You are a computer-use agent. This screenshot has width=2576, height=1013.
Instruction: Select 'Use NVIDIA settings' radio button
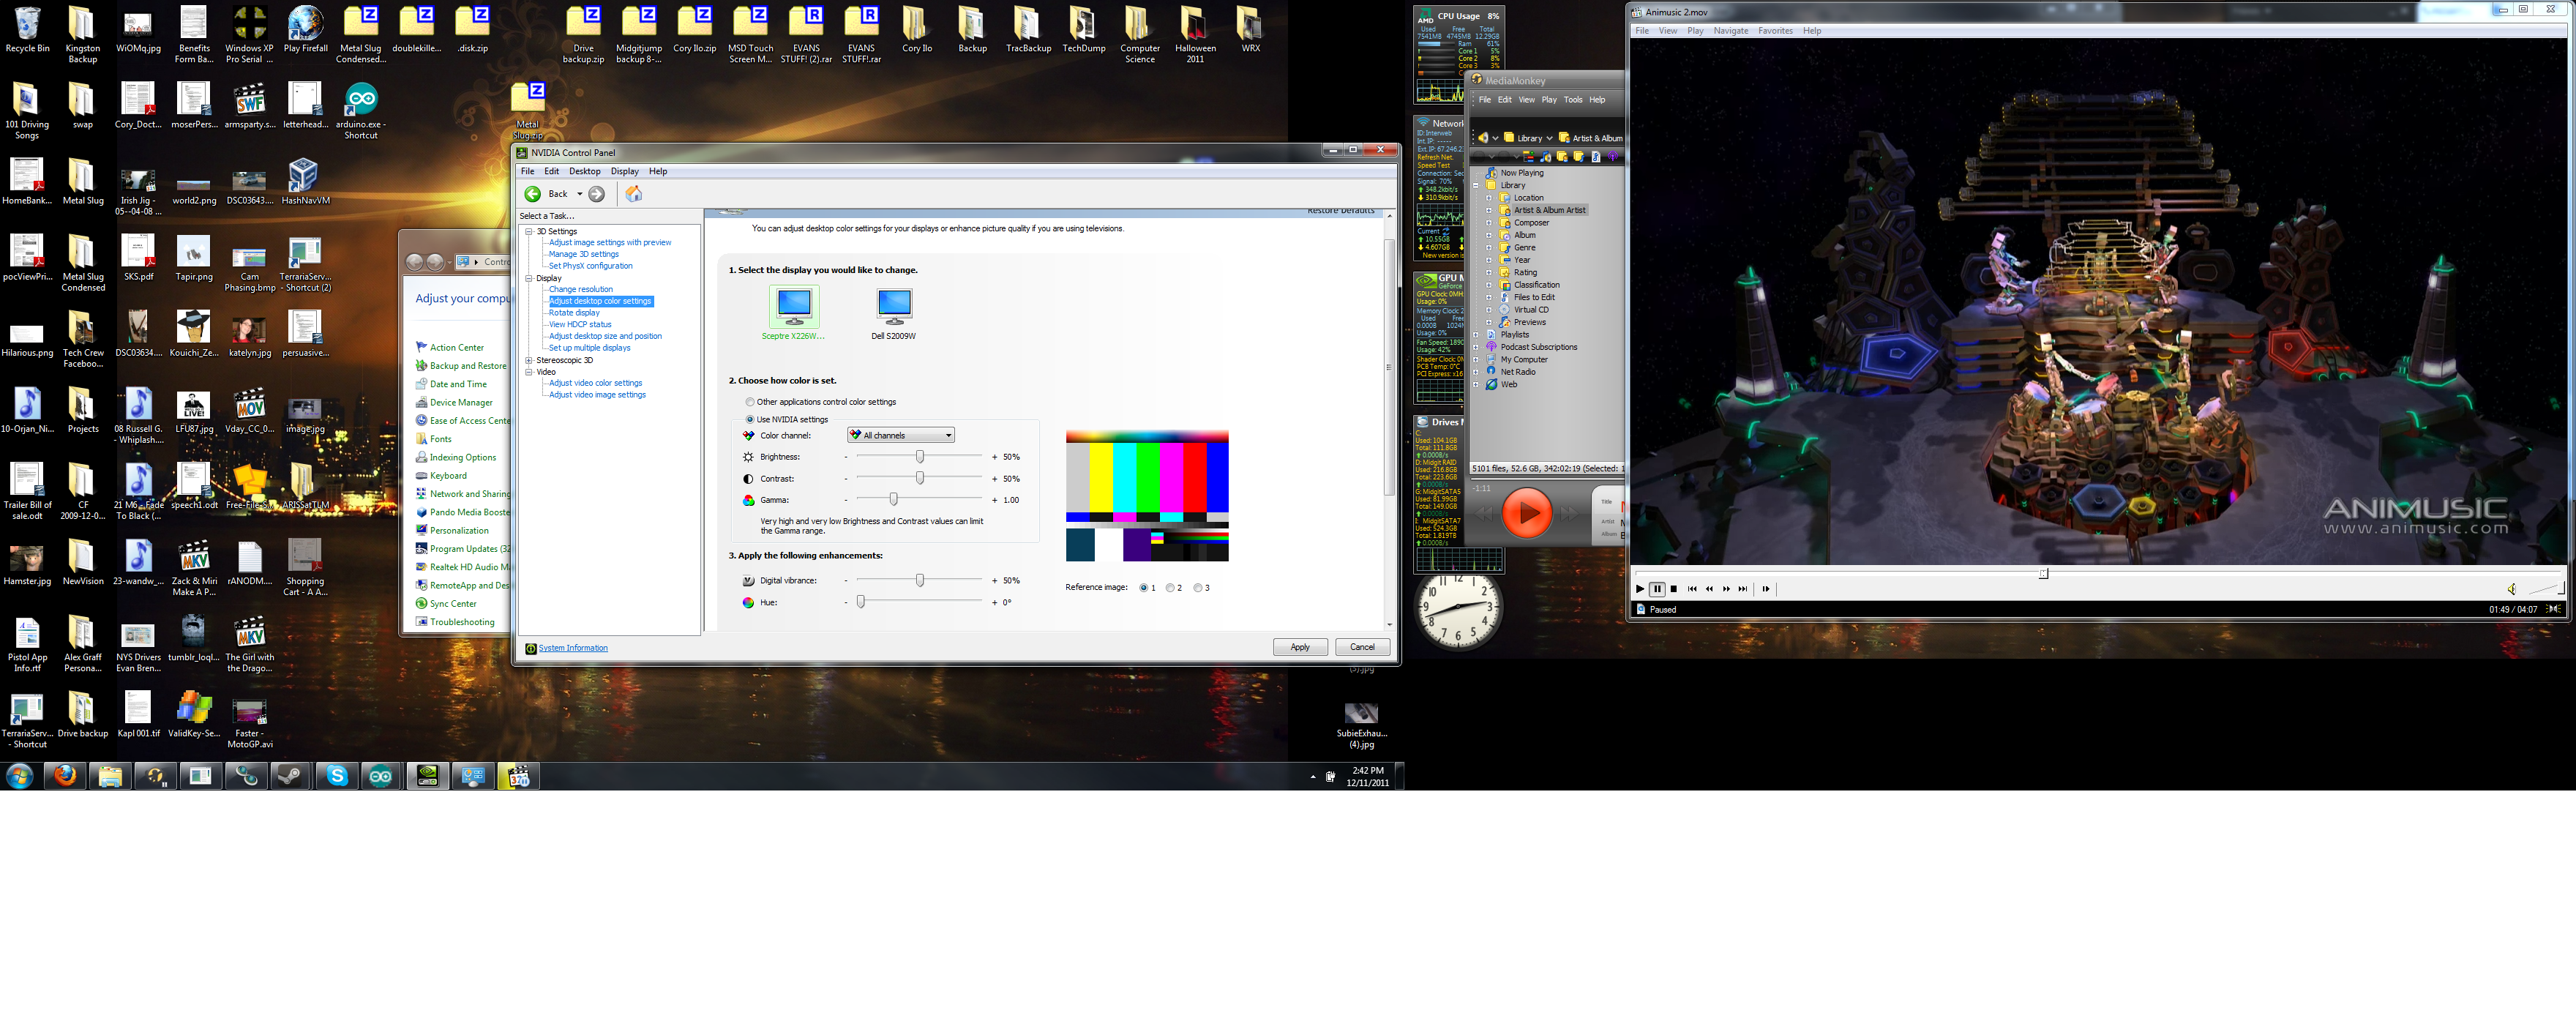(750, 420)
